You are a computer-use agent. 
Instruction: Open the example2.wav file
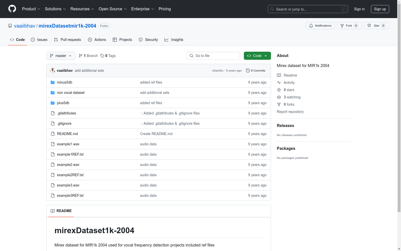tap(68, 165)
